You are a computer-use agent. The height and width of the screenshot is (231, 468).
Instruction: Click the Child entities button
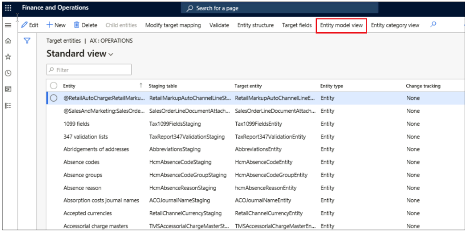point(121,25)
